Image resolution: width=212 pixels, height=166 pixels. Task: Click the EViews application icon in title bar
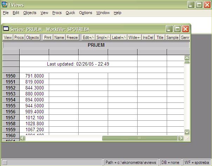point(5,5)
